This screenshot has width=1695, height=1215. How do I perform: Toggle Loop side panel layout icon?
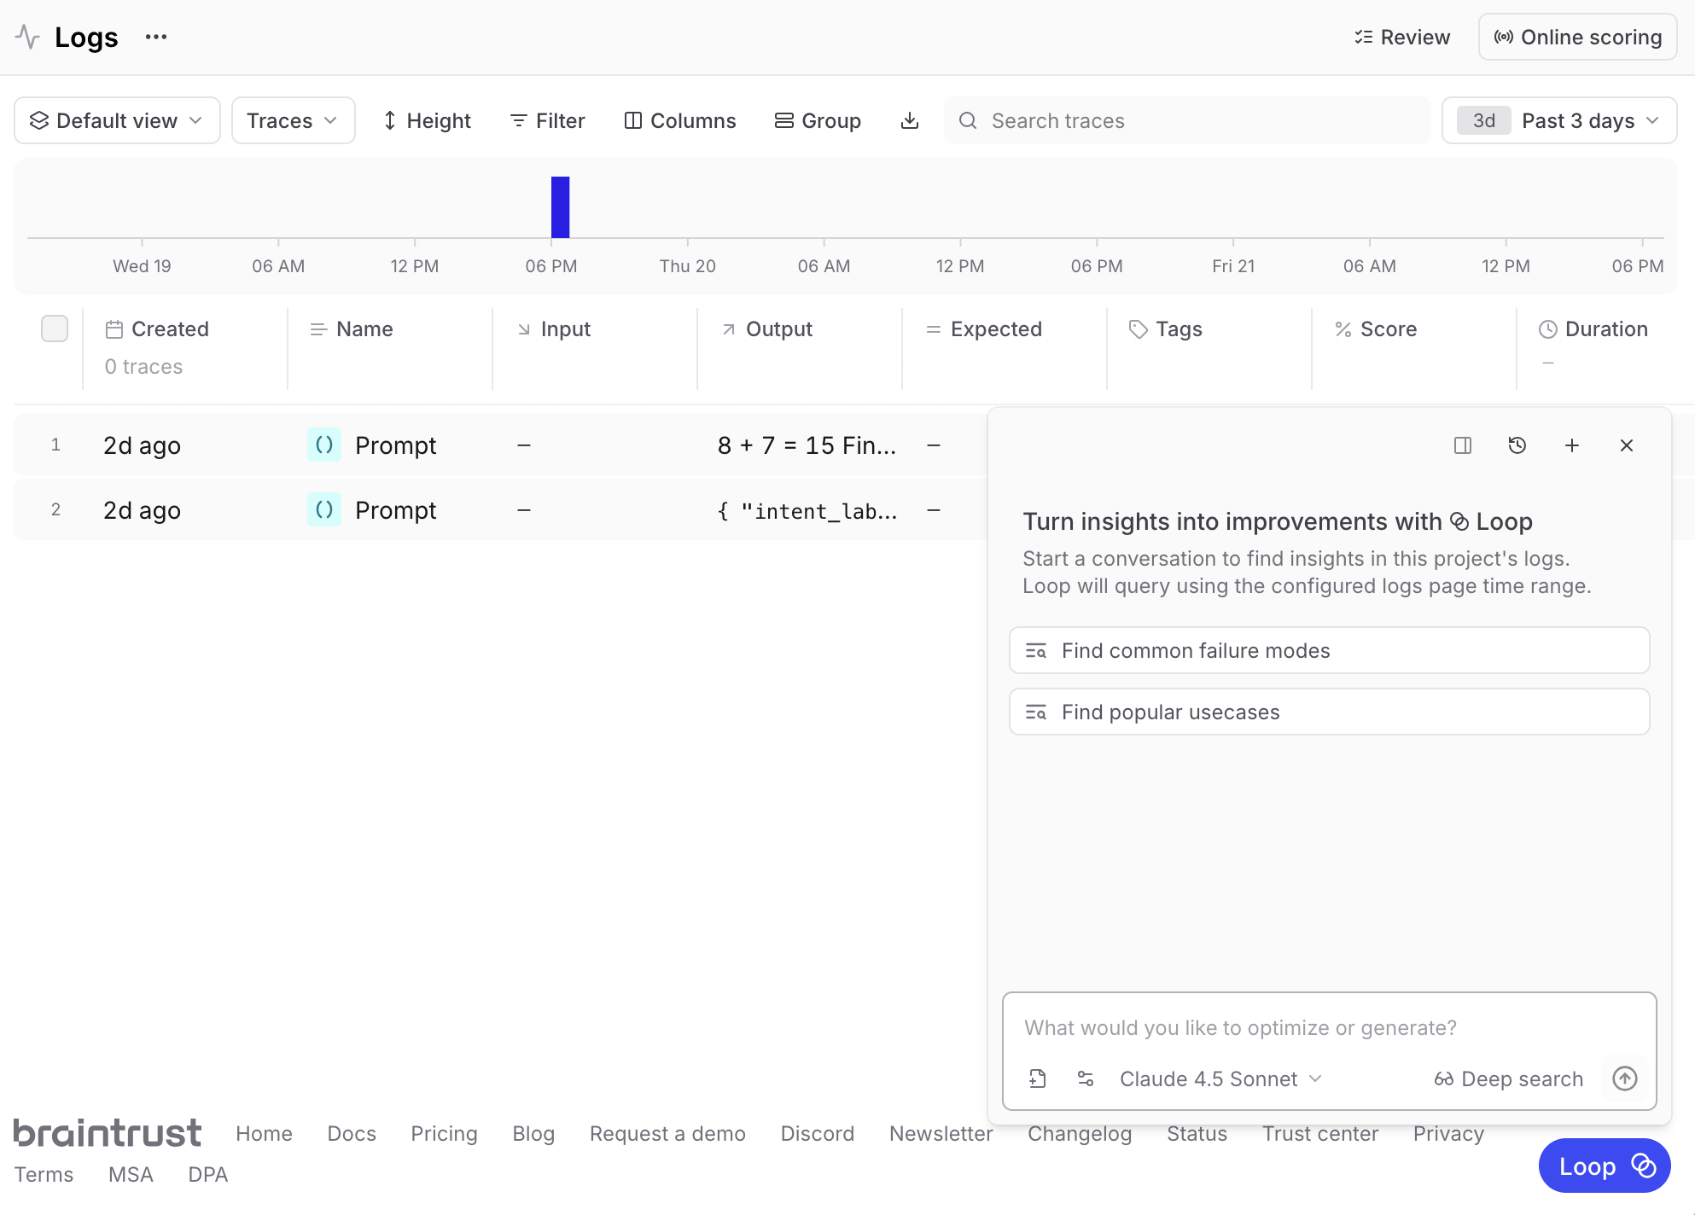(1462, 445)
